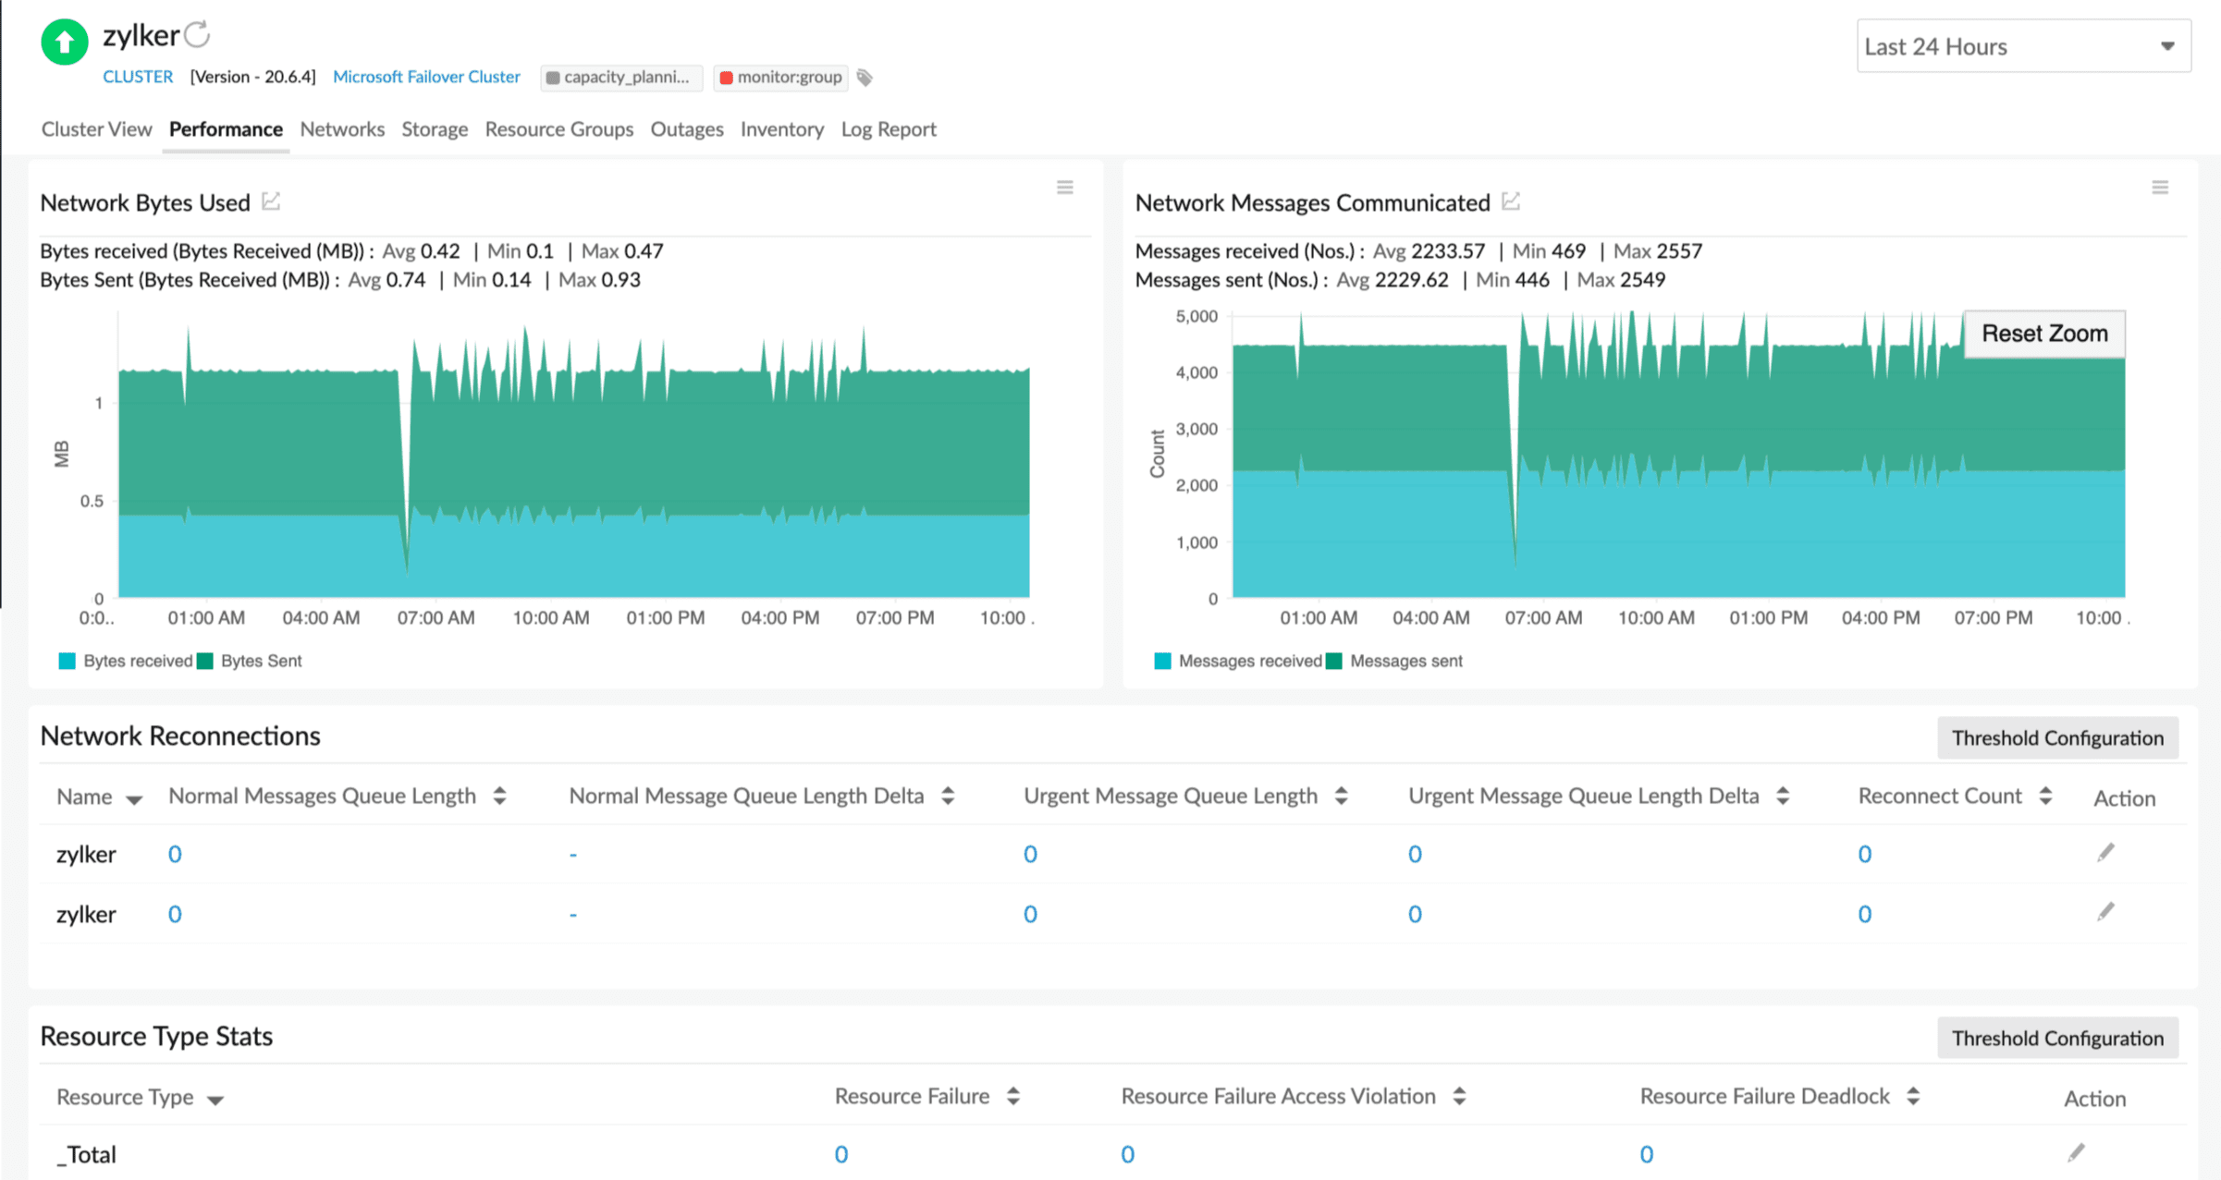Open hamburger menu on Network Messages chart
2221x1180 pixels.
pyautogui.click(x=2160, y=188)
